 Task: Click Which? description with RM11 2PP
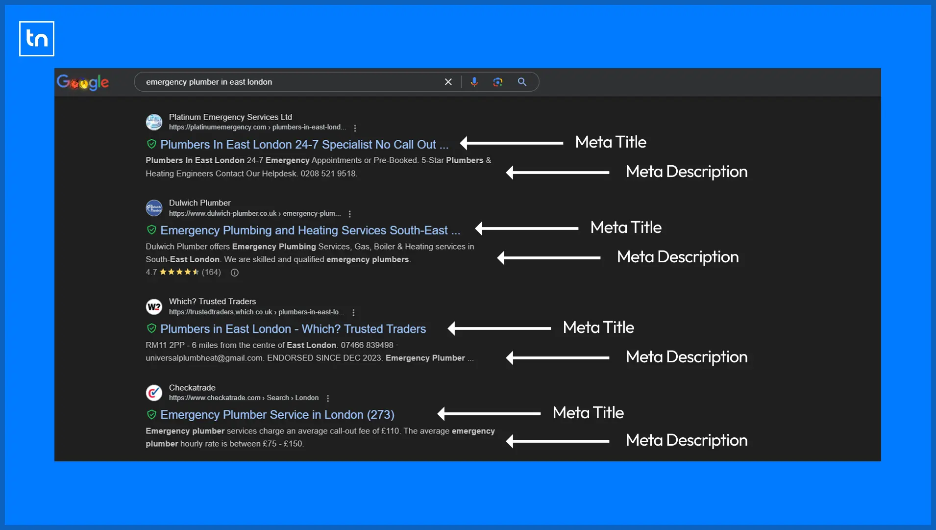[x=310, y=352]
